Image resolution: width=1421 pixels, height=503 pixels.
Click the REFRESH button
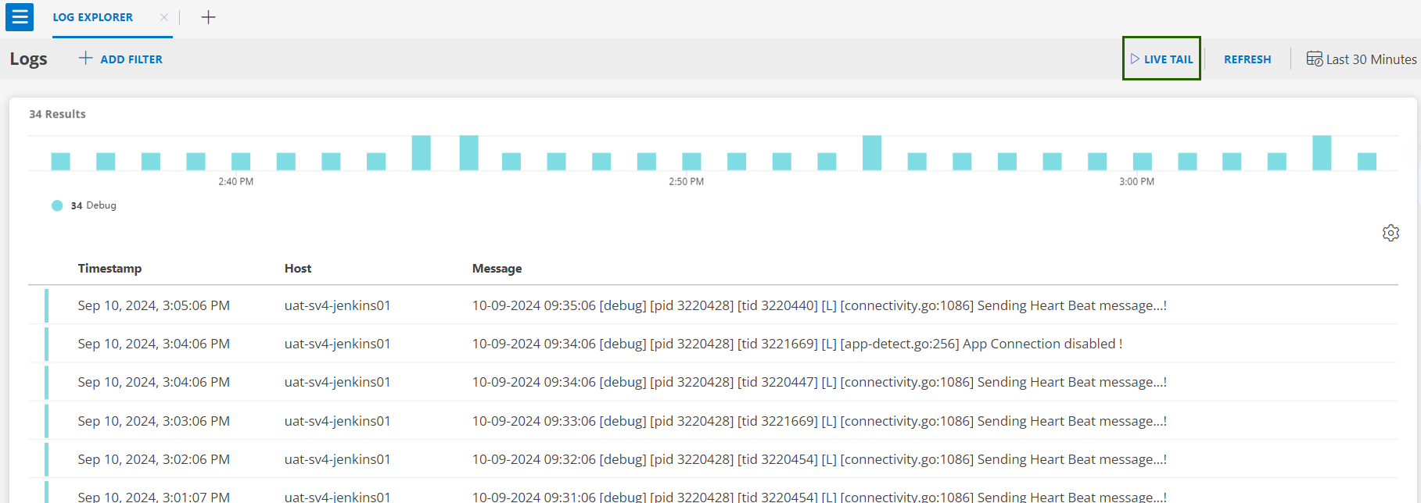(1247, 59)
